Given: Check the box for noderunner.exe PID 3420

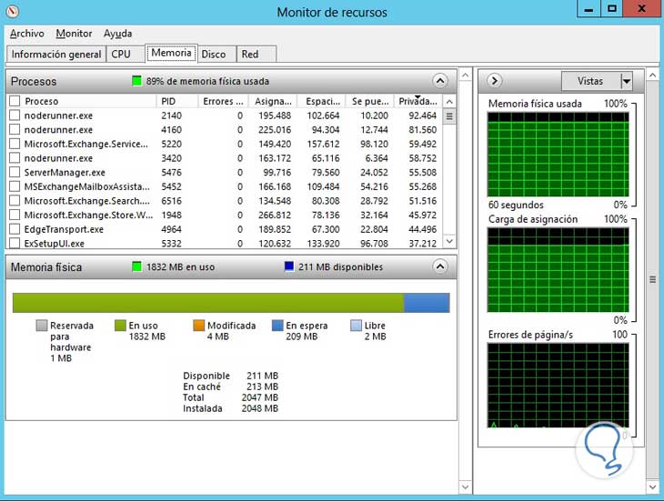Looking at the screenshot, I should click(x=15, y=158).
